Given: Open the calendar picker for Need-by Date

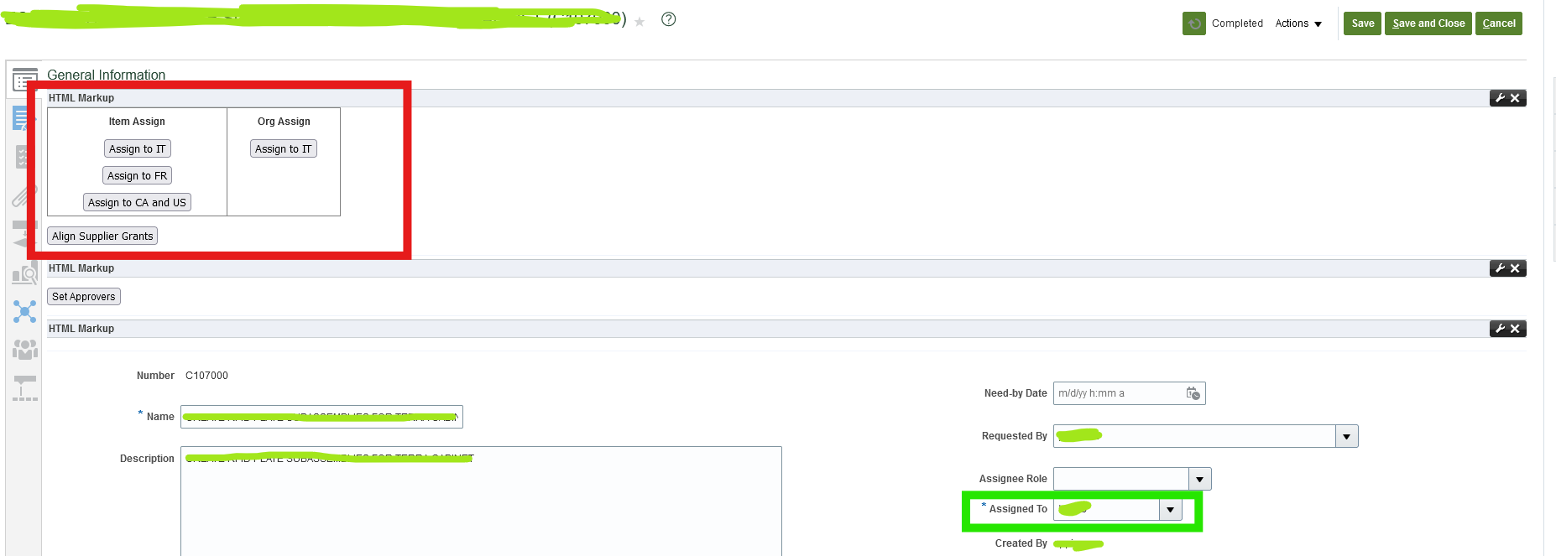Looking at the screenshot, I should [1193, 393].
